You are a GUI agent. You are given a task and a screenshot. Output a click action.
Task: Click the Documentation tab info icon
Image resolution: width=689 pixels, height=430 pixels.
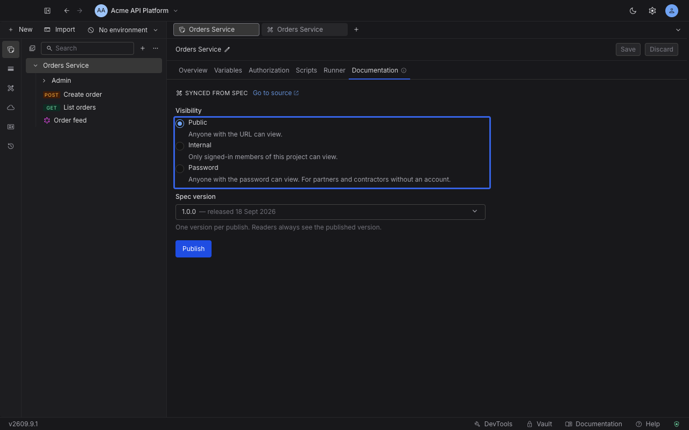pos(404,70)
